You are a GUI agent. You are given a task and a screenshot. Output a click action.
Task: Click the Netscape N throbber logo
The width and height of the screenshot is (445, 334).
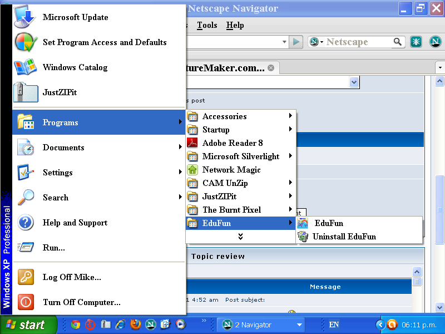436,42
